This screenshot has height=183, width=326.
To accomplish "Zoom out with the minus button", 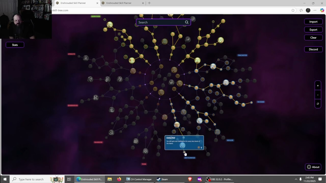I will click(318, 95).
